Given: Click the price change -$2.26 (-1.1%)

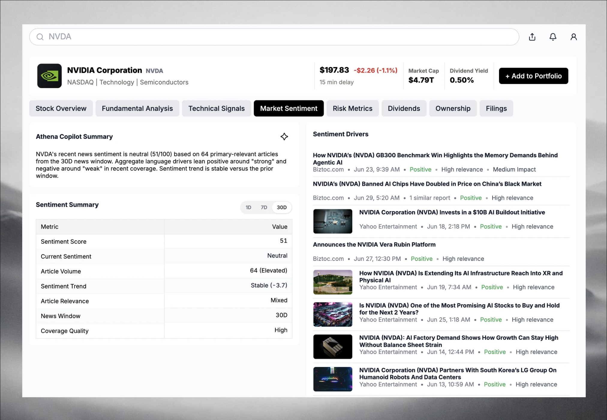Looking at the screenshot, I should click(375, 70).
